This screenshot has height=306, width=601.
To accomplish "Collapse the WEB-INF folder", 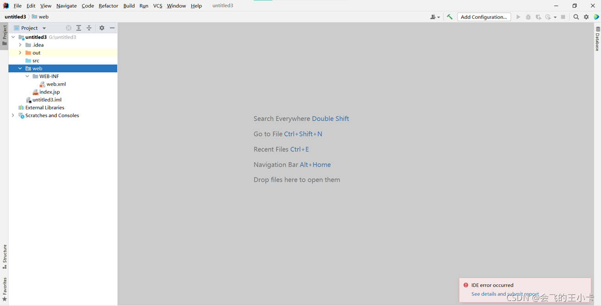I will pos(27,76).
